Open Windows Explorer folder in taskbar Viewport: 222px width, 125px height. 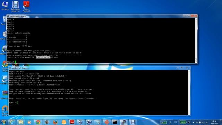coord(21,122)
